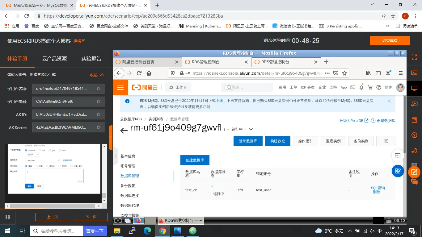422x237 pixels.
Task: Open 基本信息 in side menu
Action: click(x=128, y=156)
